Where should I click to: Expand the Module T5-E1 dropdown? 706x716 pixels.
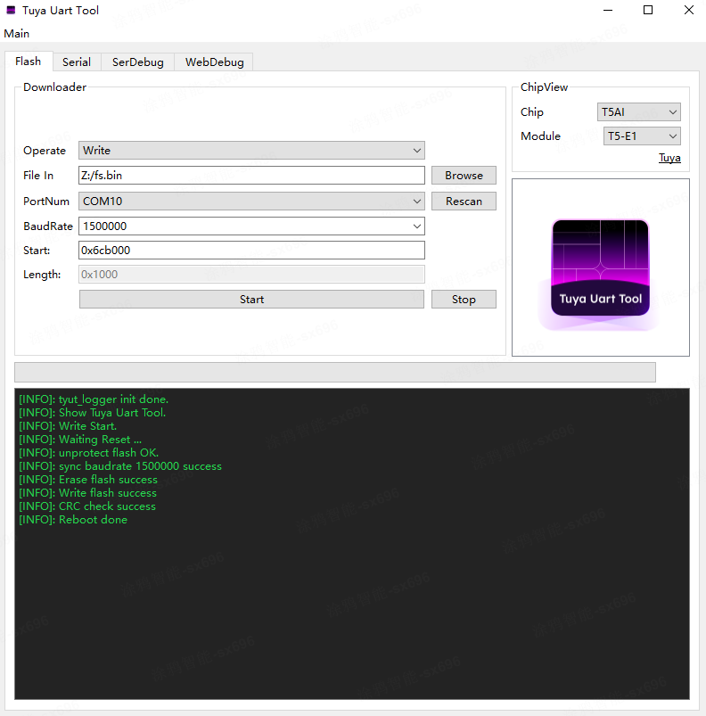pos(642,136)
